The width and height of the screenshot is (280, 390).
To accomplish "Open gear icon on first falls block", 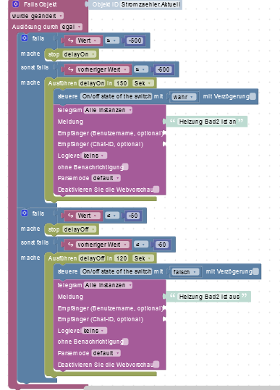I will (25, 38).
